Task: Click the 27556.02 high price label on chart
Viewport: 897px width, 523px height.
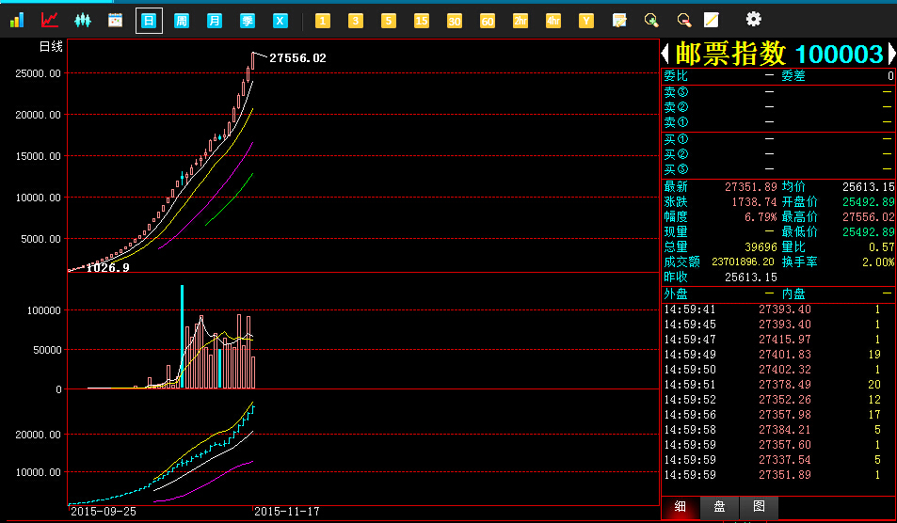Action: tap(297, 58)
